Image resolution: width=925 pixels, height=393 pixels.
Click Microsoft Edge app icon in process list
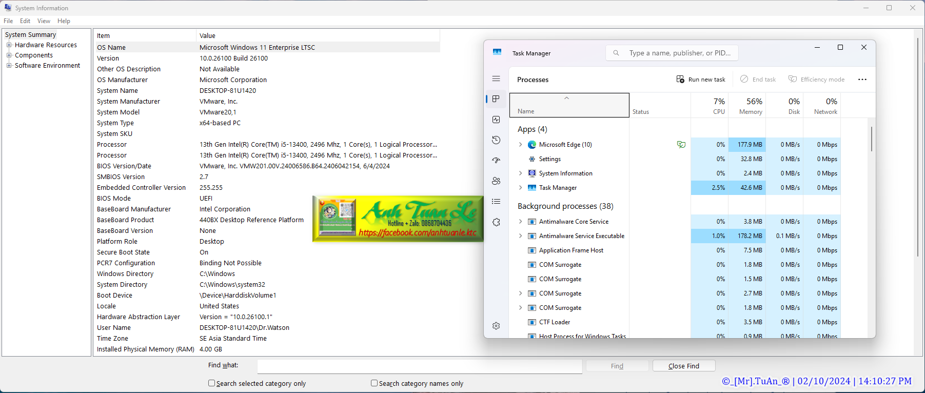pyautogui.click(x=532, y=145)
